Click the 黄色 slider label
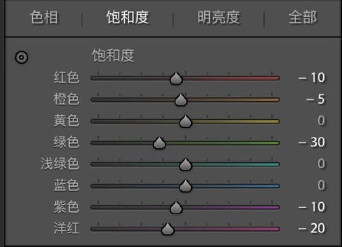 point(66,120)
